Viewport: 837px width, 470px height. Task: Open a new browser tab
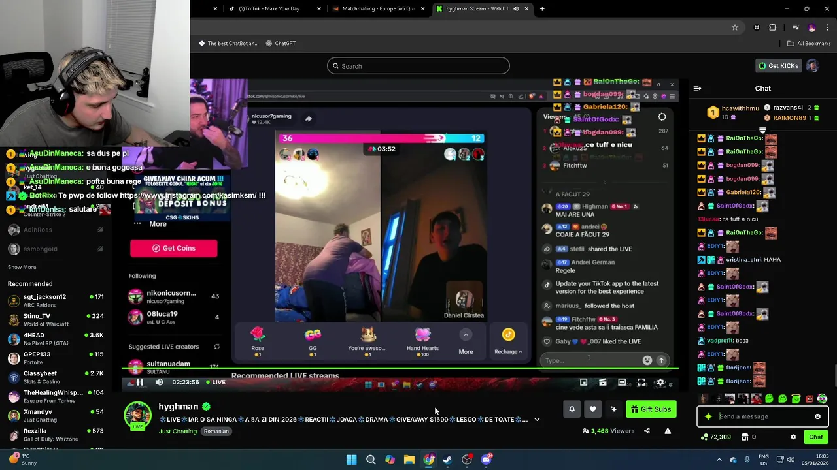pos(542,8)
